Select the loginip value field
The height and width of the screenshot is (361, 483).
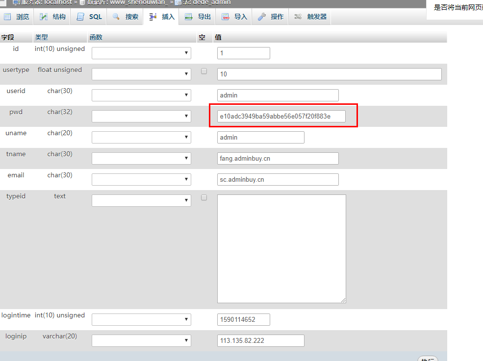(x=260, y=340)
